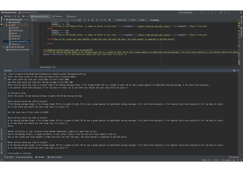Toggle the Project side tool window button
The image size is (243, 172).
[x=1, y=21]
